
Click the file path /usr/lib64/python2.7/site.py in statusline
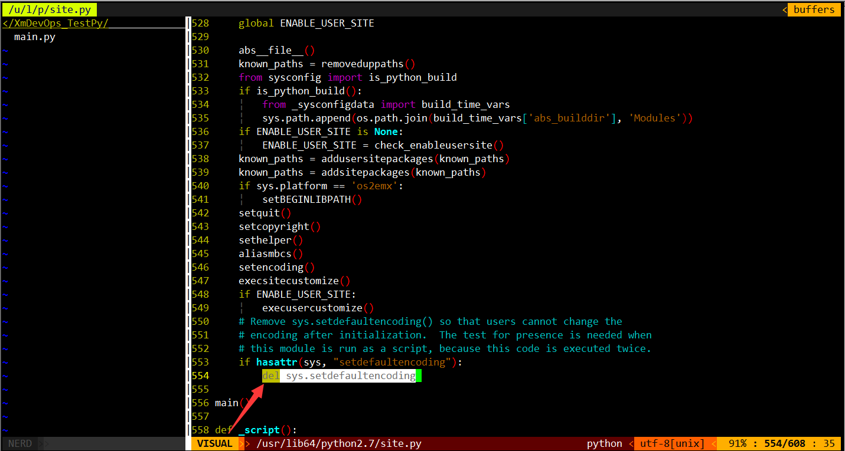(x=339, y=443)
